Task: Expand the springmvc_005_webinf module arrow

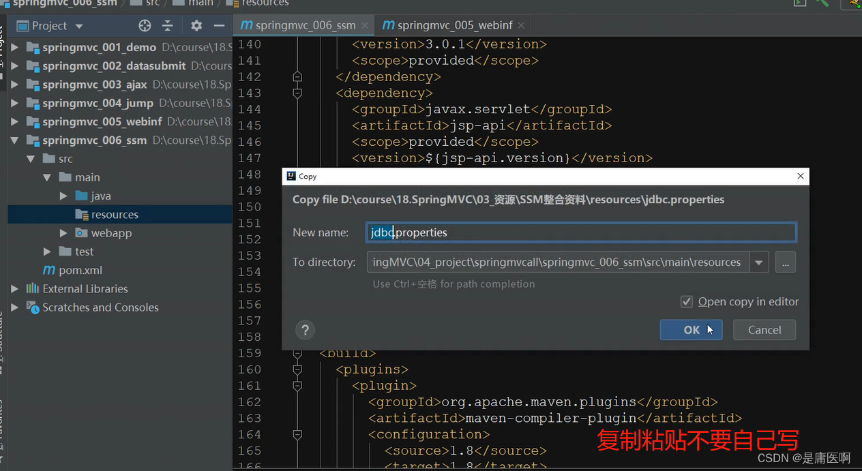Action: (14, 121)
